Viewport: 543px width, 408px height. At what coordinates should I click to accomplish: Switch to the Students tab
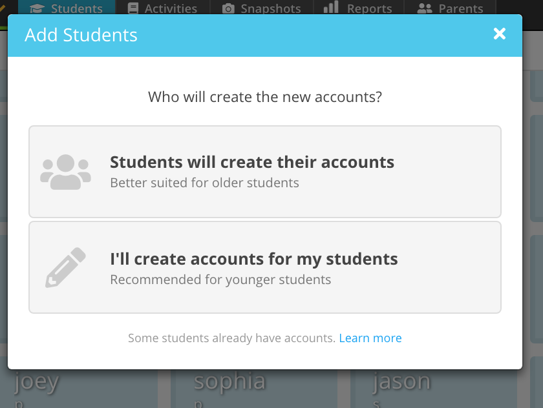[x=67, y=8]
